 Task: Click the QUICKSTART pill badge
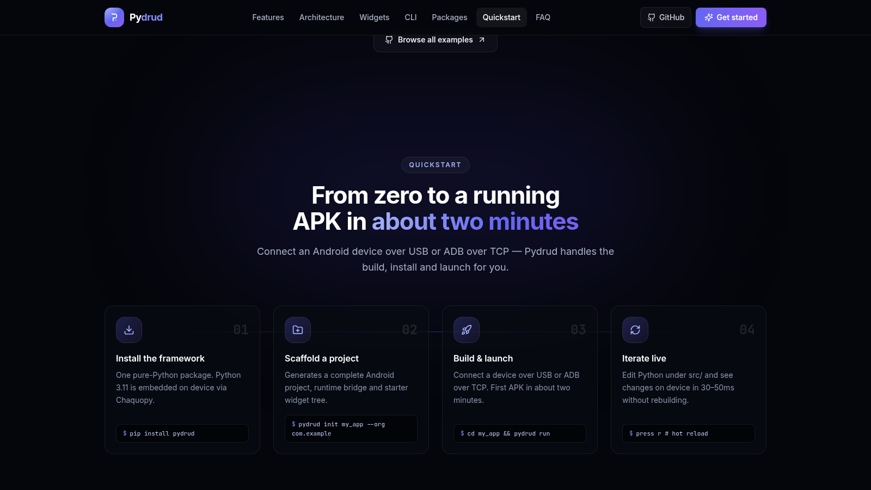click(436, 165)
